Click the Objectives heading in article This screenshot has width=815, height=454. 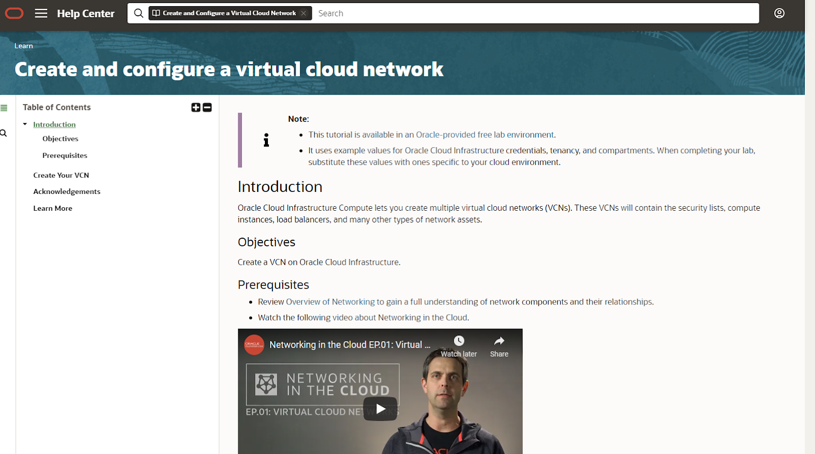coord(266,242)
